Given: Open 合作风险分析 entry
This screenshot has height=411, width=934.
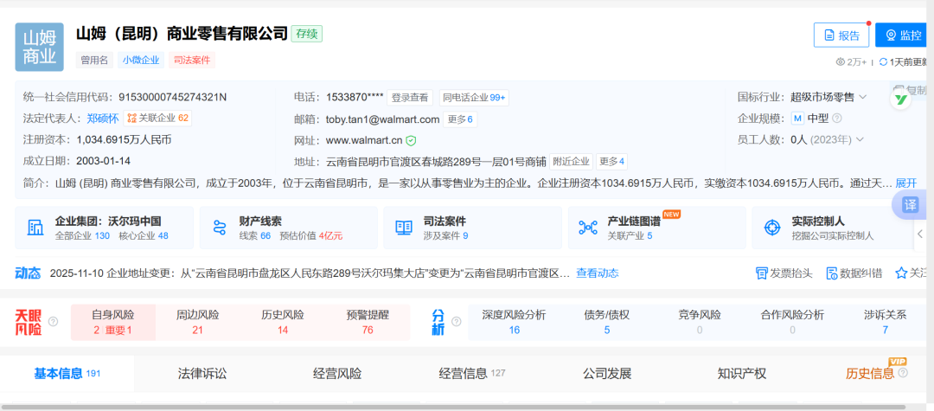Looking at the screenshot, I should tap(792, 322).
